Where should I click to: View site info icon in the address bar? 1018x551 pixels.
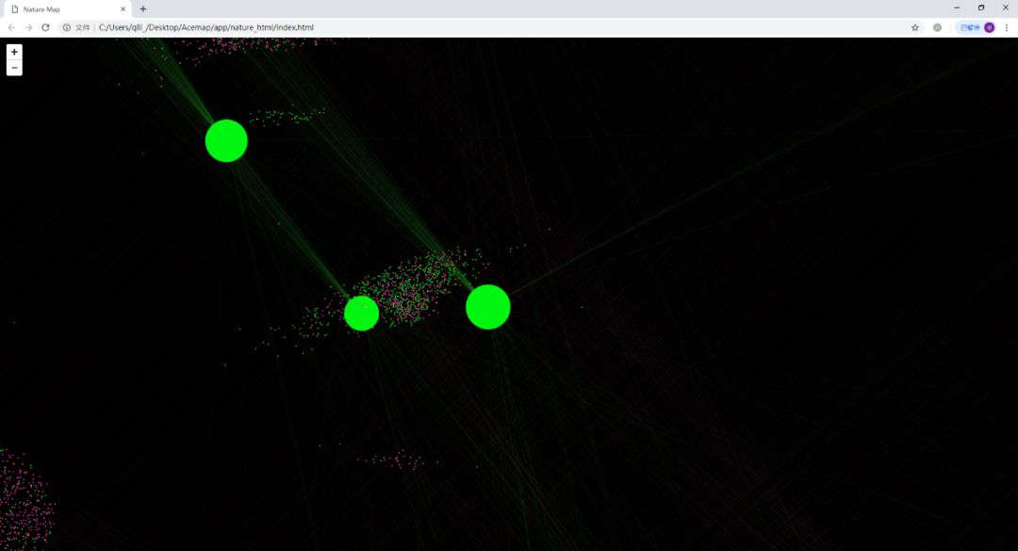click(66, 27)
